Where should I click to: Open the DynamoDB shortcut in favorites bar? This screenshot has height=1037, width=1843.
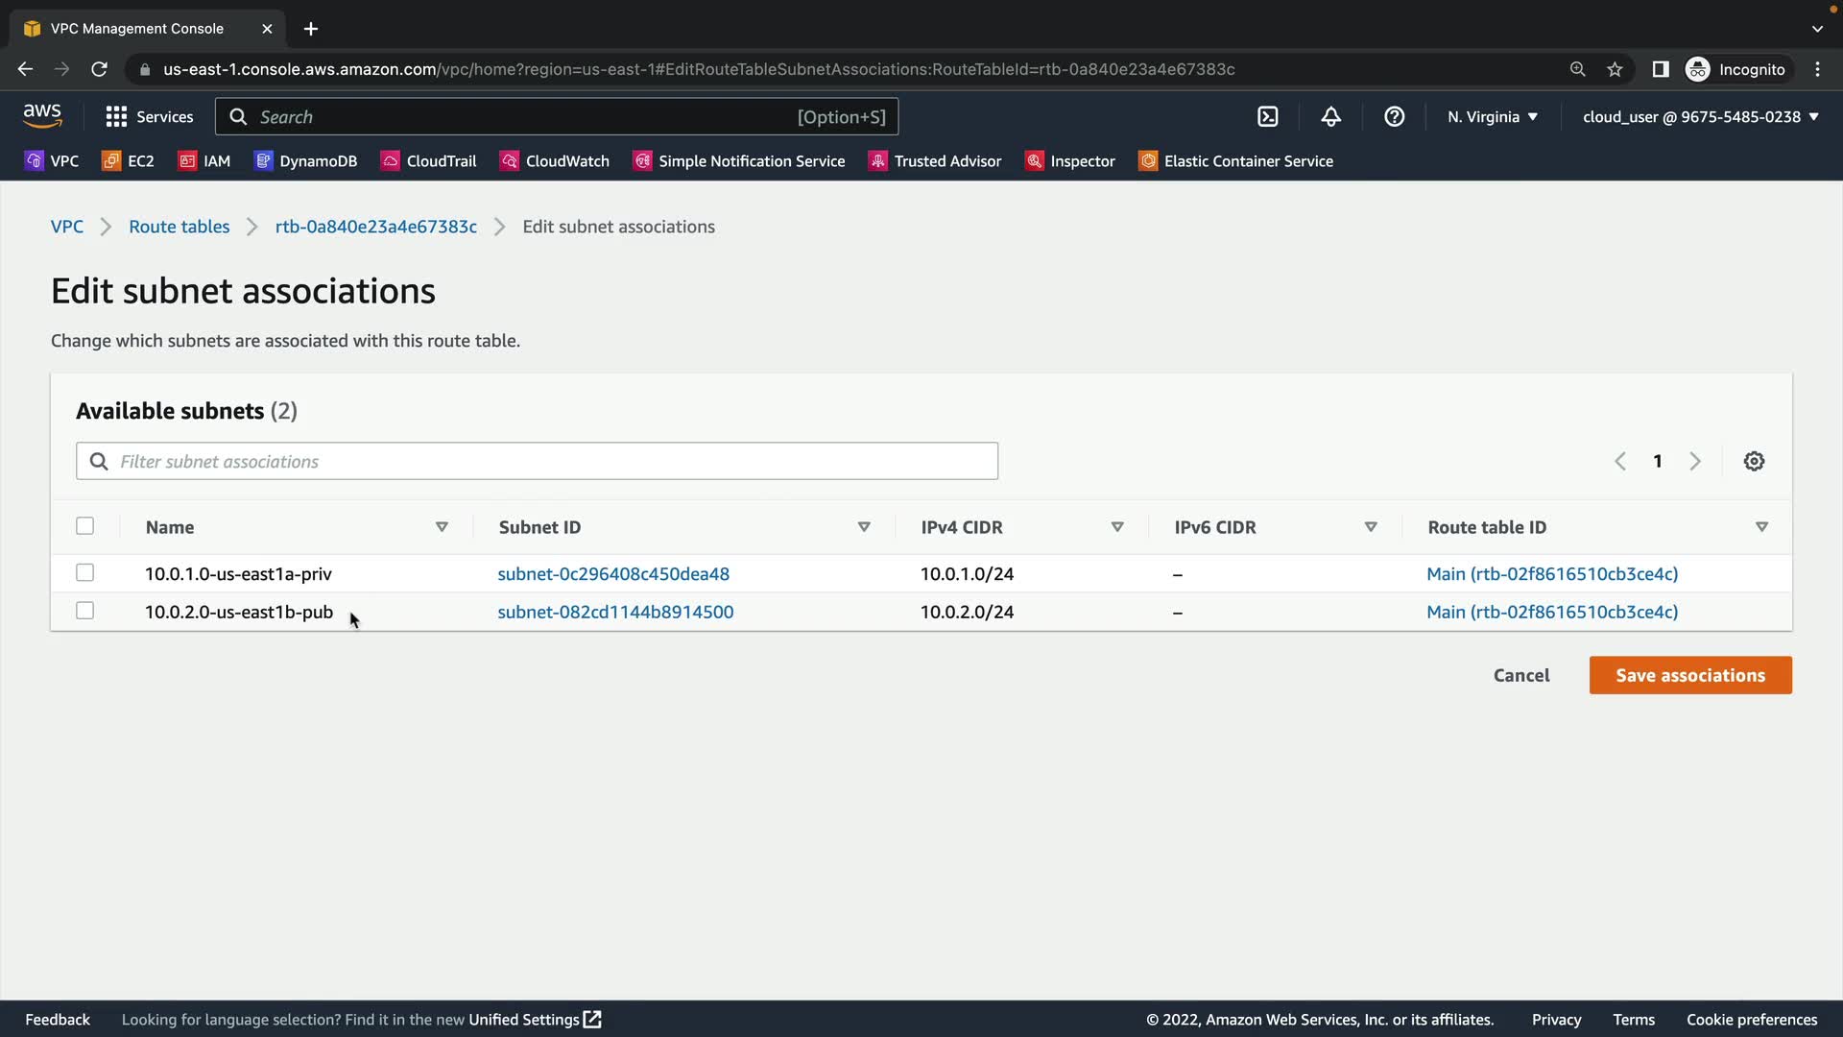(x=305, y=161)
